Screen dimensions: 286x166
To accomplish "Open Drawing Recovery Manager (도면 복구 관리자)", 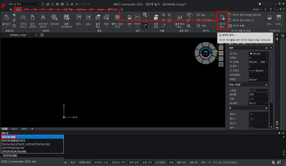I will point(43,21).
